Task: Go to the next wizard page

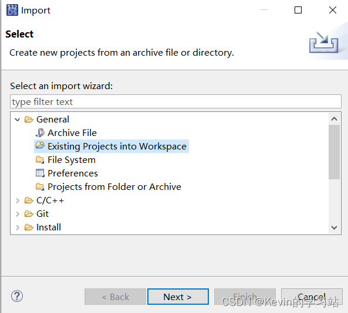Action: 178,297
